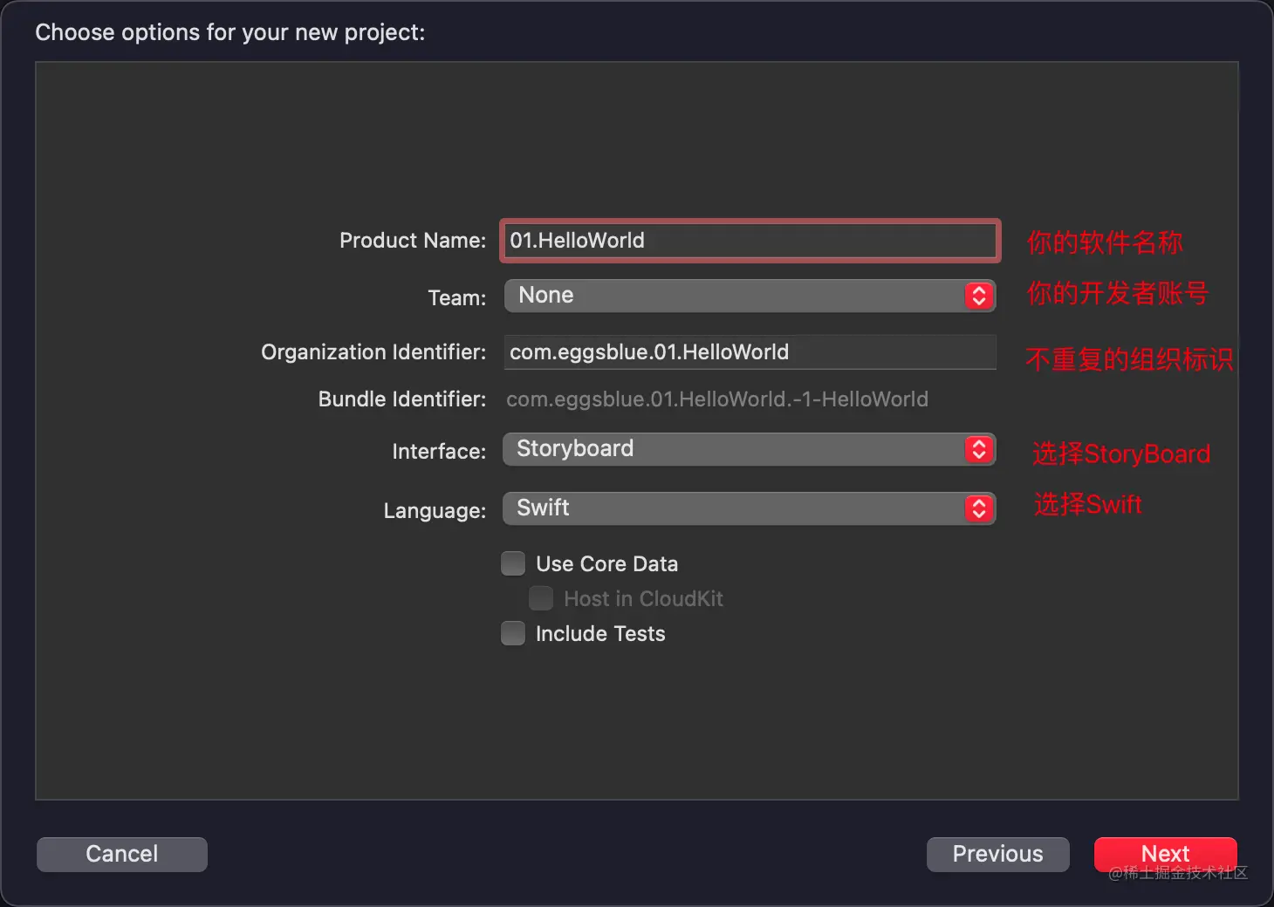Image resolution: width=1274 pixels, height=907 pixels.
Task: Expand the Language dropdown showing Swift
Action: (733, 508)
